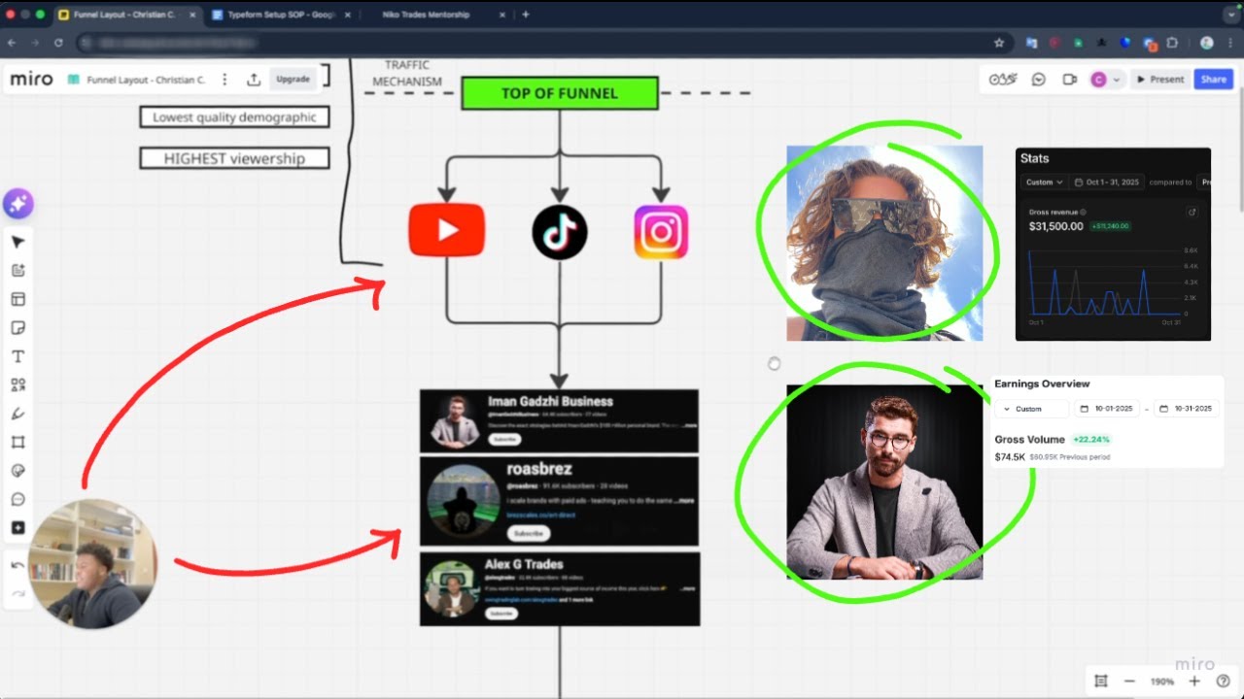Select the TOP OF FUNNEL green box
The image size is (1244, 699).
point(560,93)
